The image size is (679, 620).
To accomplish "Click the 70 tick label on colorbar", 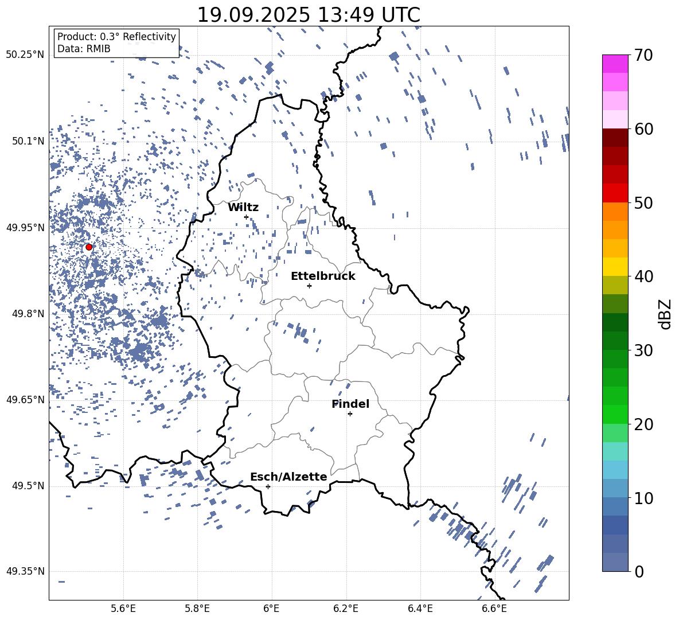I will pyautogui.click(x=643, y=55).
